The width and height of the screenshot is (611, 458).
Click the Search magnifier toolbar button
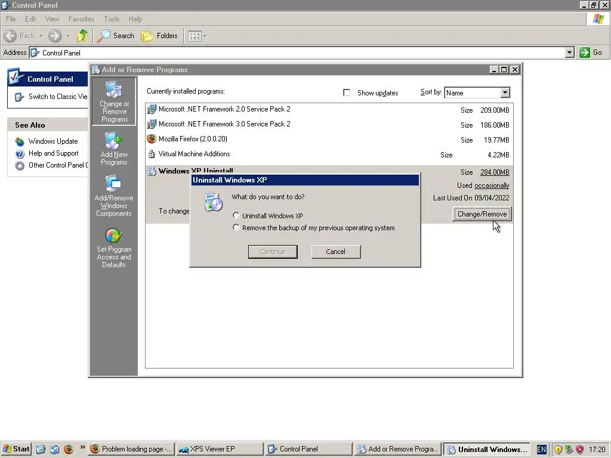tap(115, 36)
